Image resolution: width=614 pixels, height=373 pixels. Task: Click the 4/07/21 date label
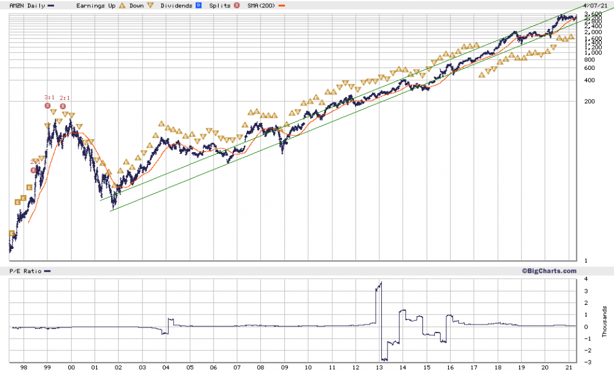tap(595, 6)
